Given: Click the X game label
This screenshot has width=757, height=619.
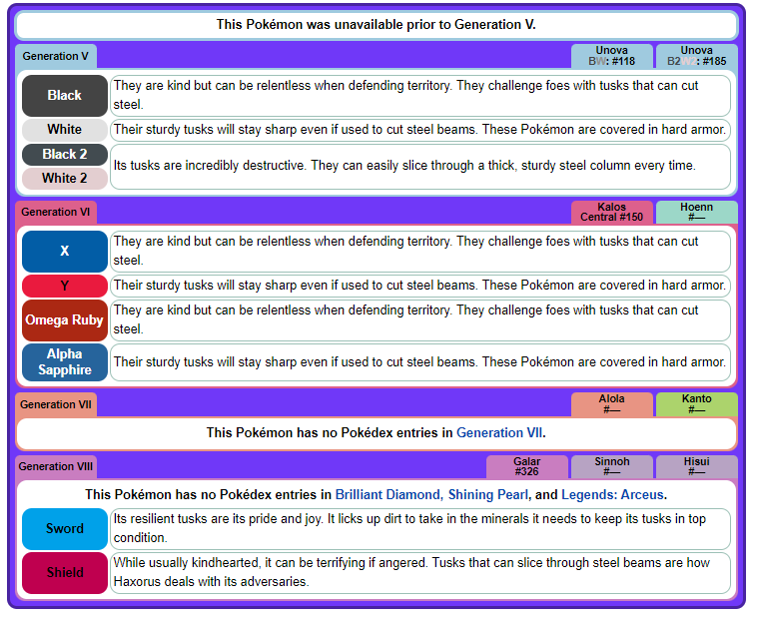Looking at the screenshot, I should [65, 252].
